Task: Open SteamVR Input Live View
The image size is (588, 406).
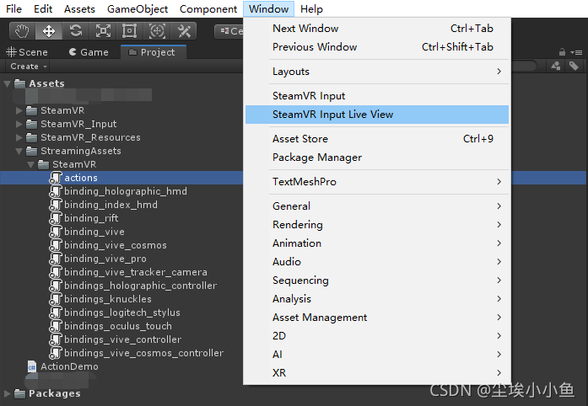Action: coord(377,115)
